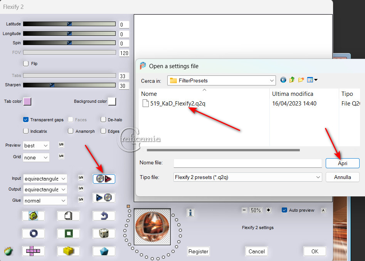Viewport: 365px width, 261px height.
Task: Click the Longitude slider
Action: coord(69,33)
